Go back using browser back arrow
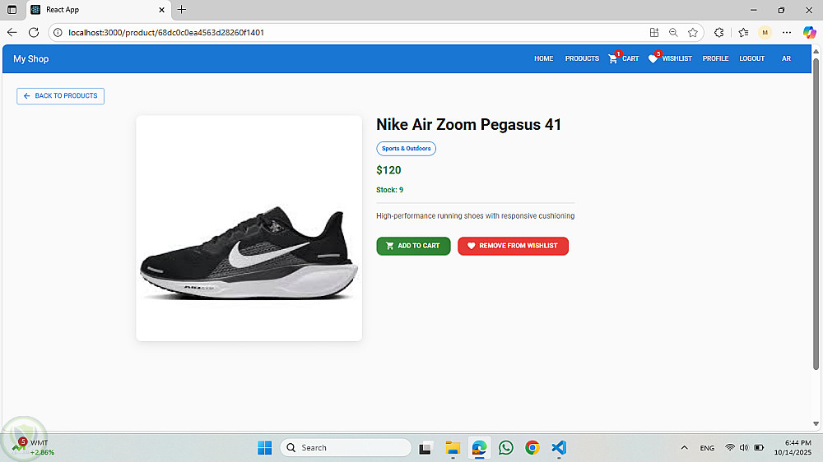Screen dimensions: 823x462 point(12,33)
